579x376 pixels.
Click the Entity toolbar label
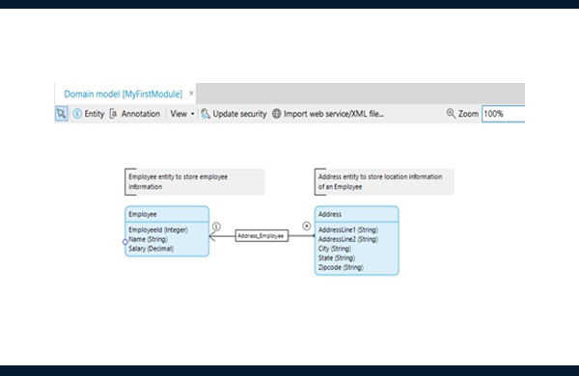95,114
